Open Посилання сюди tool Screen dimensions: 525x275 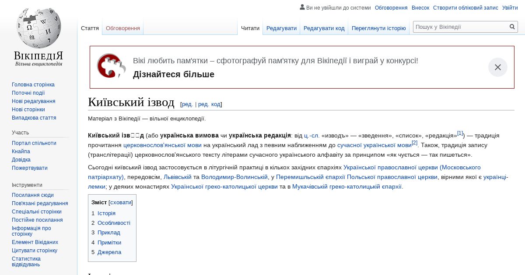(33, 195)
